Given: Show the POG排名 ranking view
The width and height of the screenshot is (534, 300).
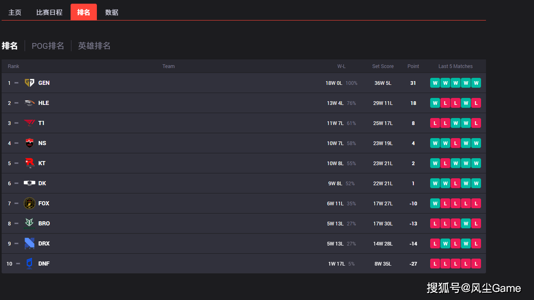Looking at the screenshot, I should pos(48,46).
